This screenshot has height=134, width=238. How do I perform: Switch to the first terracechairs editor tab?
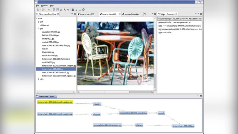[x=87, y=14]
